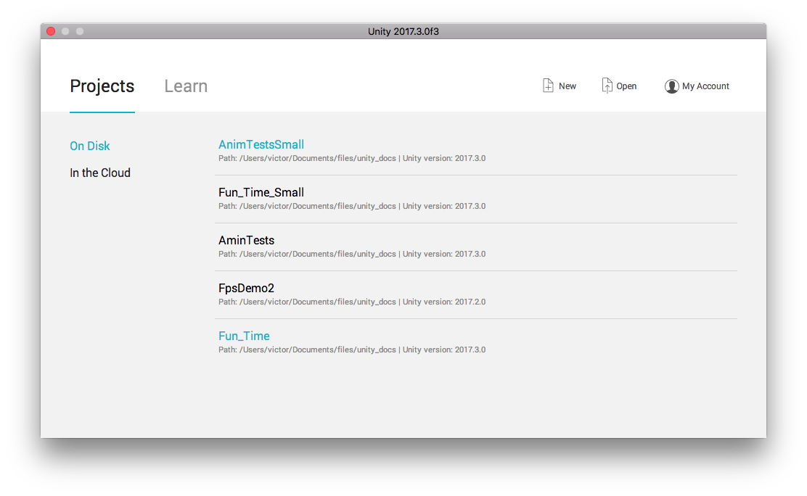Click the path text under Fun_Time
Image resolution: width=807 pixels, height=496 pixels.
(x=305, y=350)
